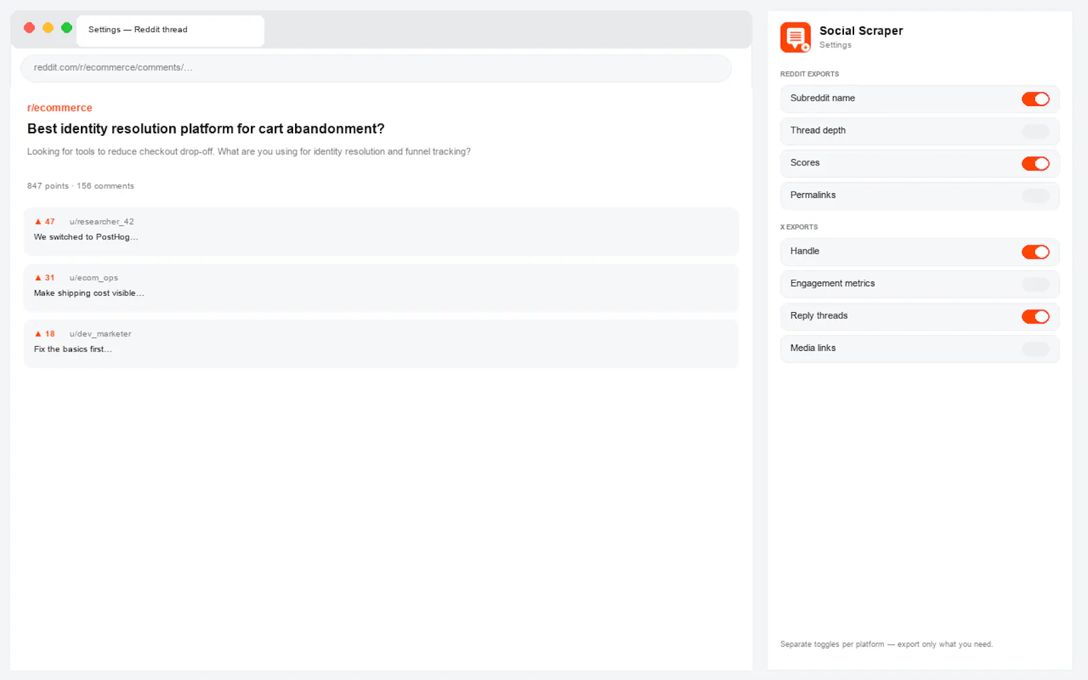
Task: Click the footer note about separate toggles
Action: (x=886, y=645)
